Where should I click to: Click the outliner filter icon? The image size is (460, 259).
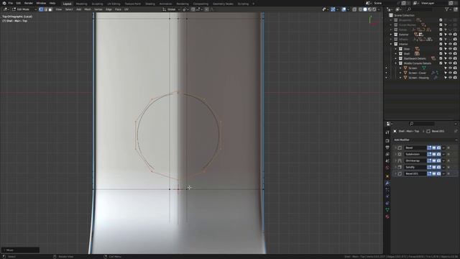click(x=447, y=9)
